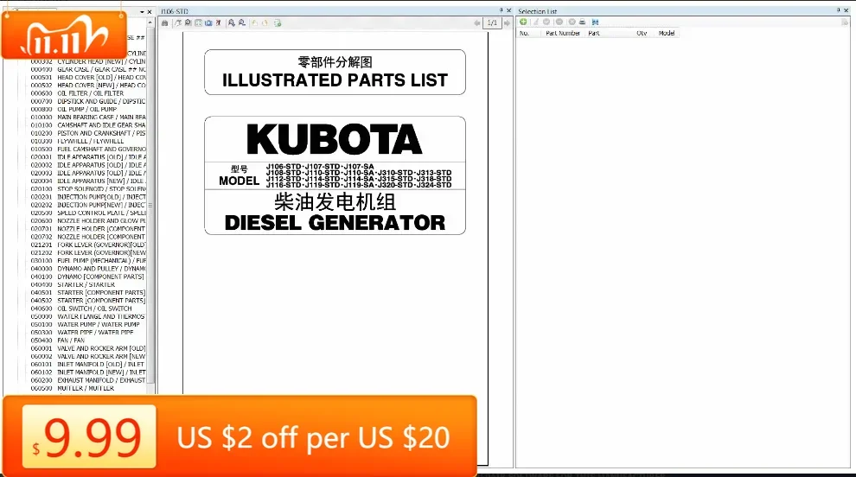Open 'INJECTION PUMP[OLD]' row 020201
The image size is (856, 477).
coord(88,197)
